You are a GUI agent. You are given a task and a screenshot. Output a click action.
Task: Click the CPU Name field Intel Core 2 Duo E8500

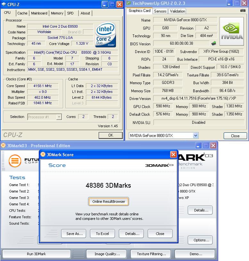pyautogui.click(x=60, y=26)
